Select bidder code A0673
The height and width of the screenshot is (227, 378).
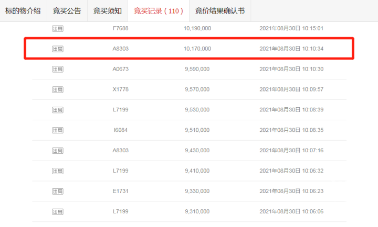(x=121, y=69)
